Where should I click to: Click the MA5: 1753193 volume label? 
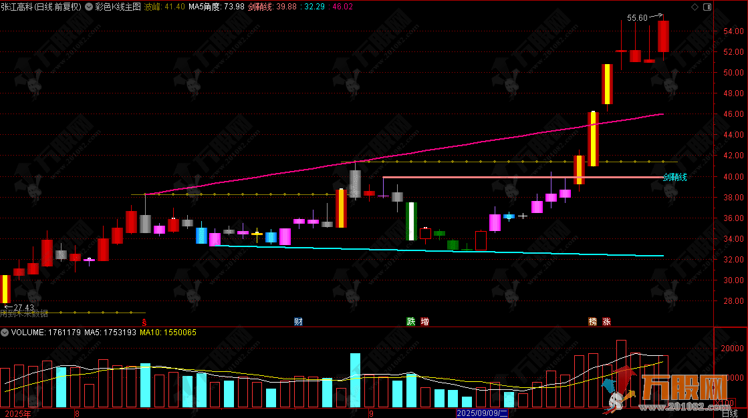coord(110,333)
